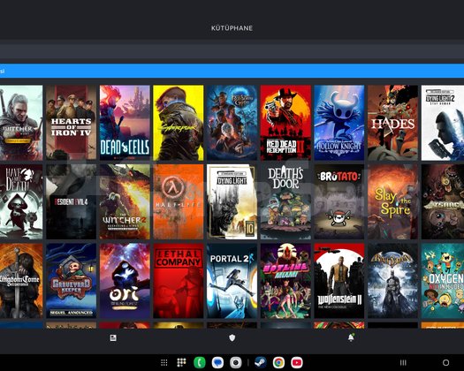This screenshot has height=371, width=464.
Task: Tap the home circle navigation button
Action: tap(445, 362)
